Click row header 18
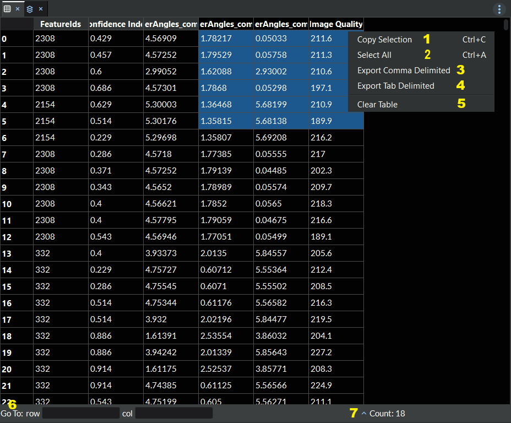 click(17, 336)
